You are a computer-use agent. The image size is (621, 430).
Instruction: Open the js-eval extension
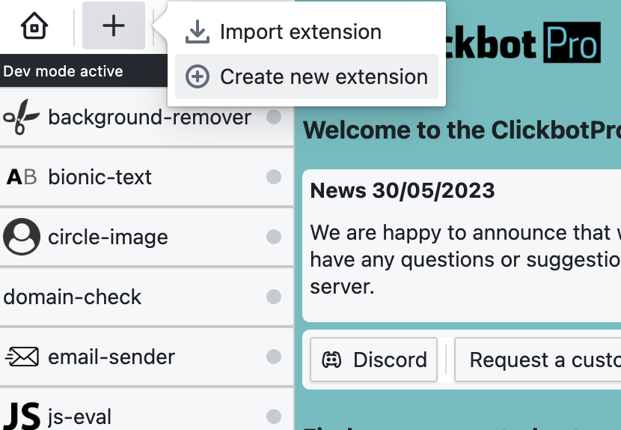click(x=147, y=409)
